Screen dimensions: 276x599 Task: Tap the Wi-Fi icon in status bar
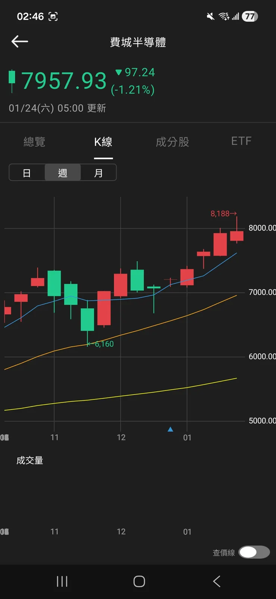pyautogui.click(x=224, y=16)
